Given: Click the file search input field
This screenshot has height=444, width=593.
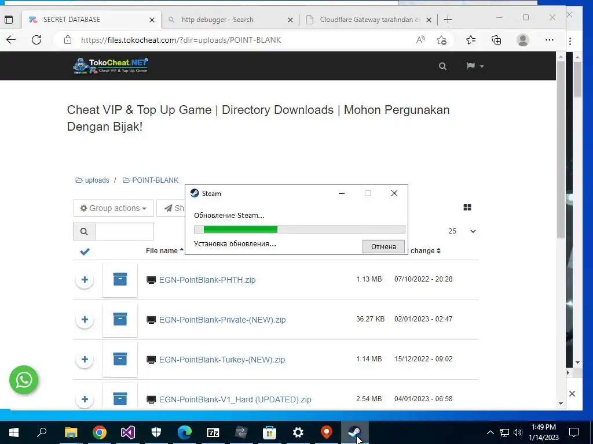Looking at the screenshot, I should click(125, 231).
